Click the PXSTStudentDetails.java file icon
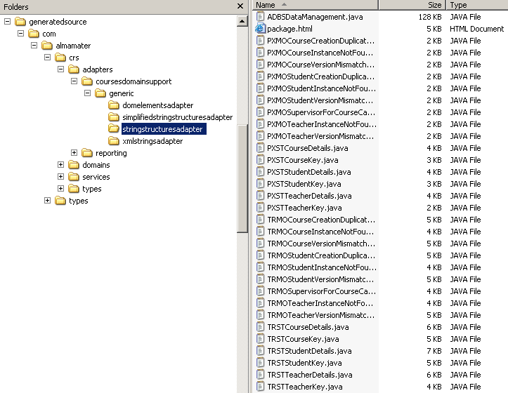This screenshot has width=508, height=393. tap(260, 172)
